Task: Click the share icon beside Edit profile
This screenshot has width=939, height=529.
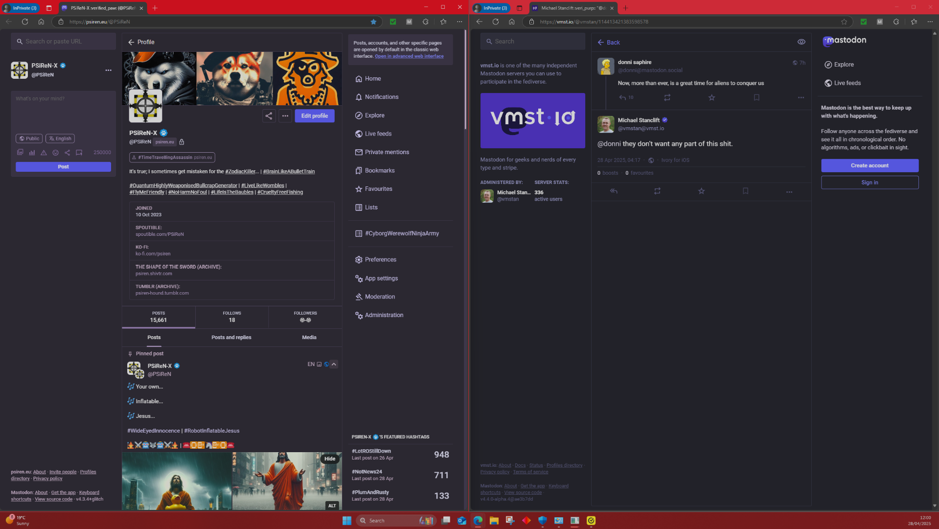Action: (269, 116)
